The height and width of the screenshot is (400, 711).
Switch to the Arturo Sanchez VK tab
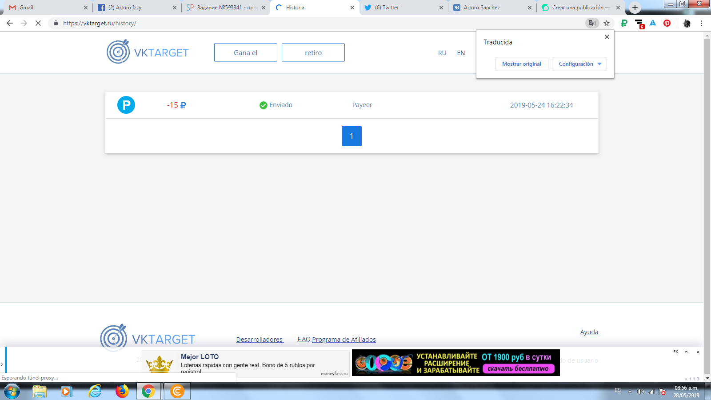tap(492, 8)
